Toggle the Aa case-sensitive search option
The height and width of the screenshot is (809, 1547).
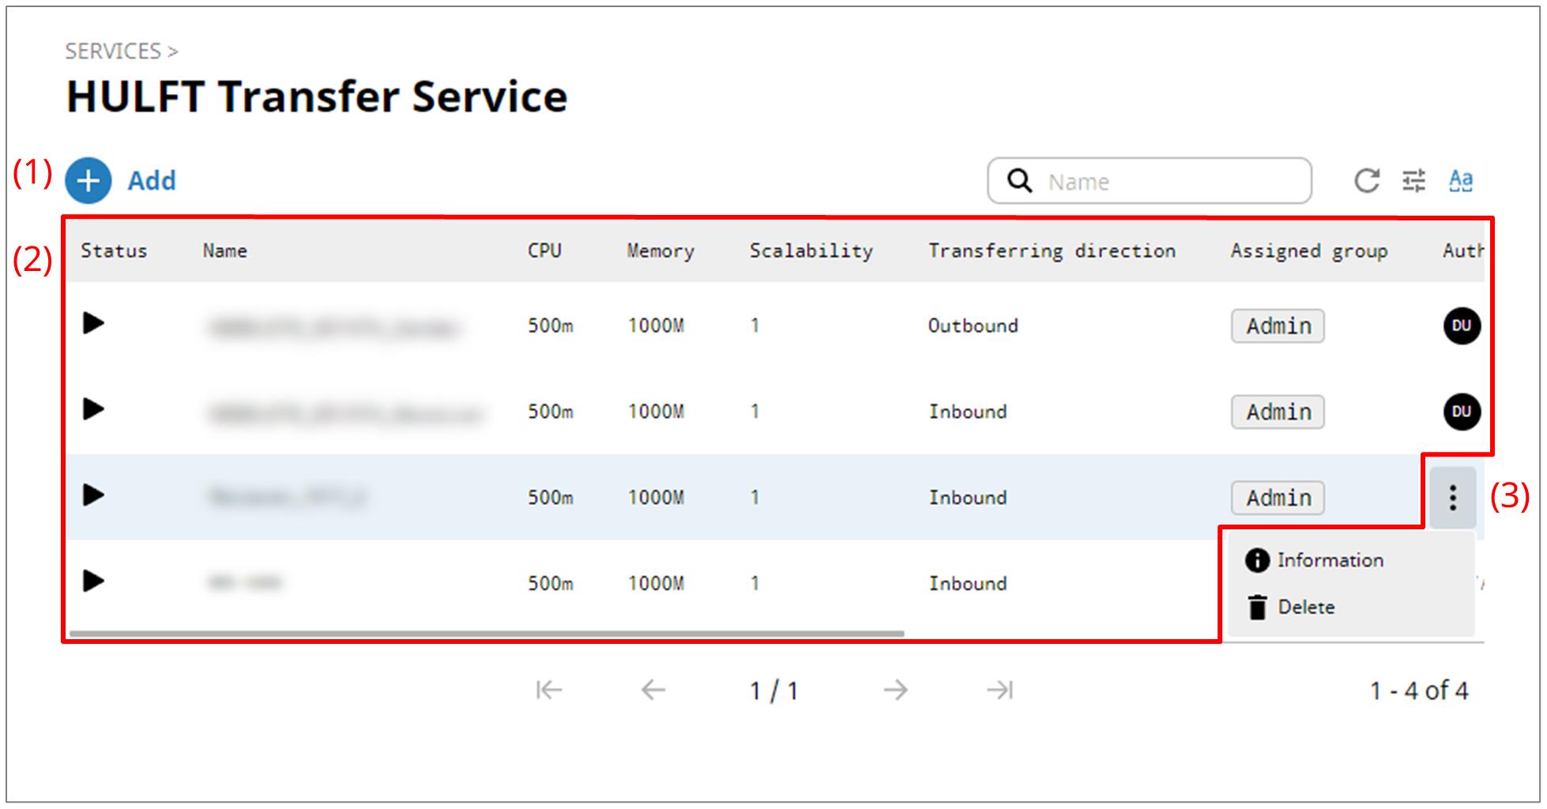click(1460, 181)
